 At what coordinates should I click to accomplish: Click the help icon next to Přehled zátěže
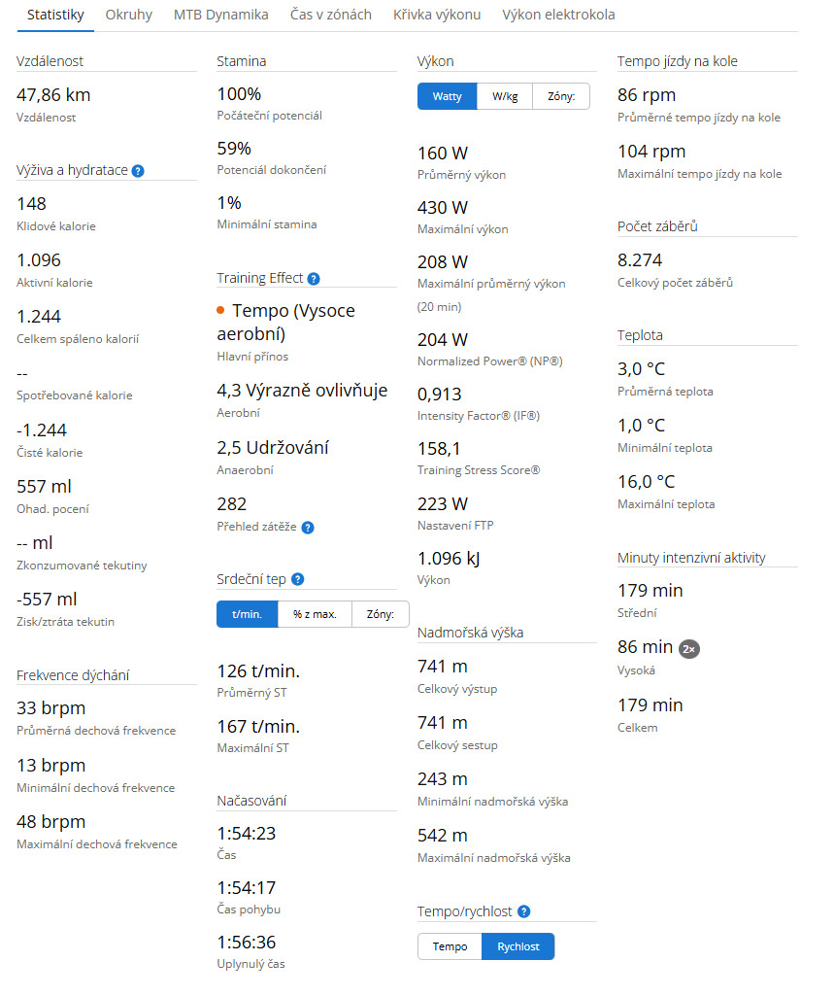tap(308, 528)
